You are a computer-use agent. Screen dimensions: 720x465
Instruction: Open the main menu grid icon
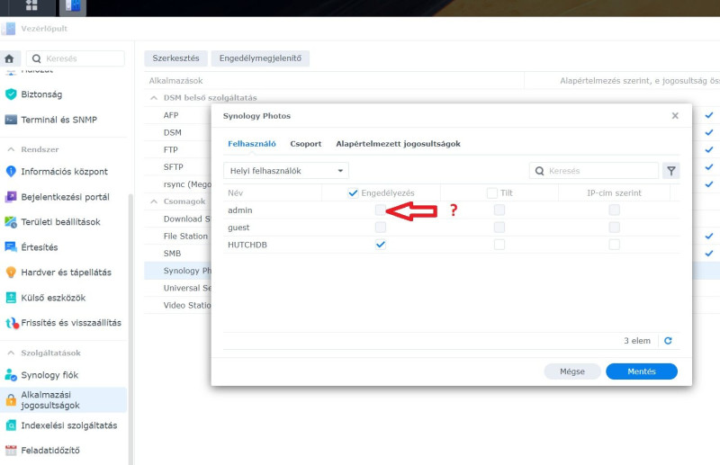pos(31,5)
